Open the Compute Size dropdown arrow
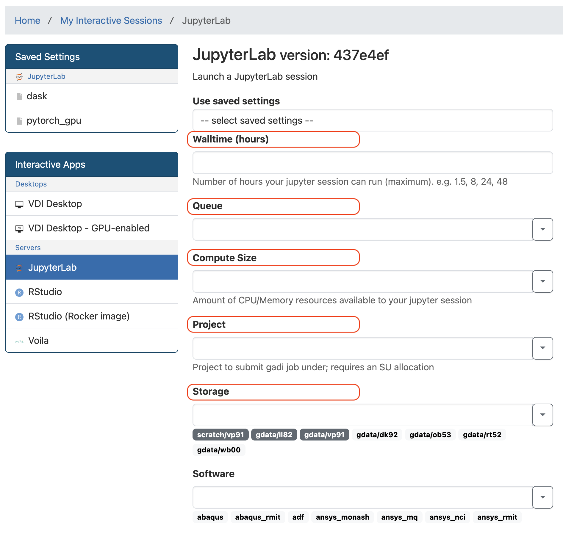563x533 pixels. pyautogui.click(x=542, y=281)
